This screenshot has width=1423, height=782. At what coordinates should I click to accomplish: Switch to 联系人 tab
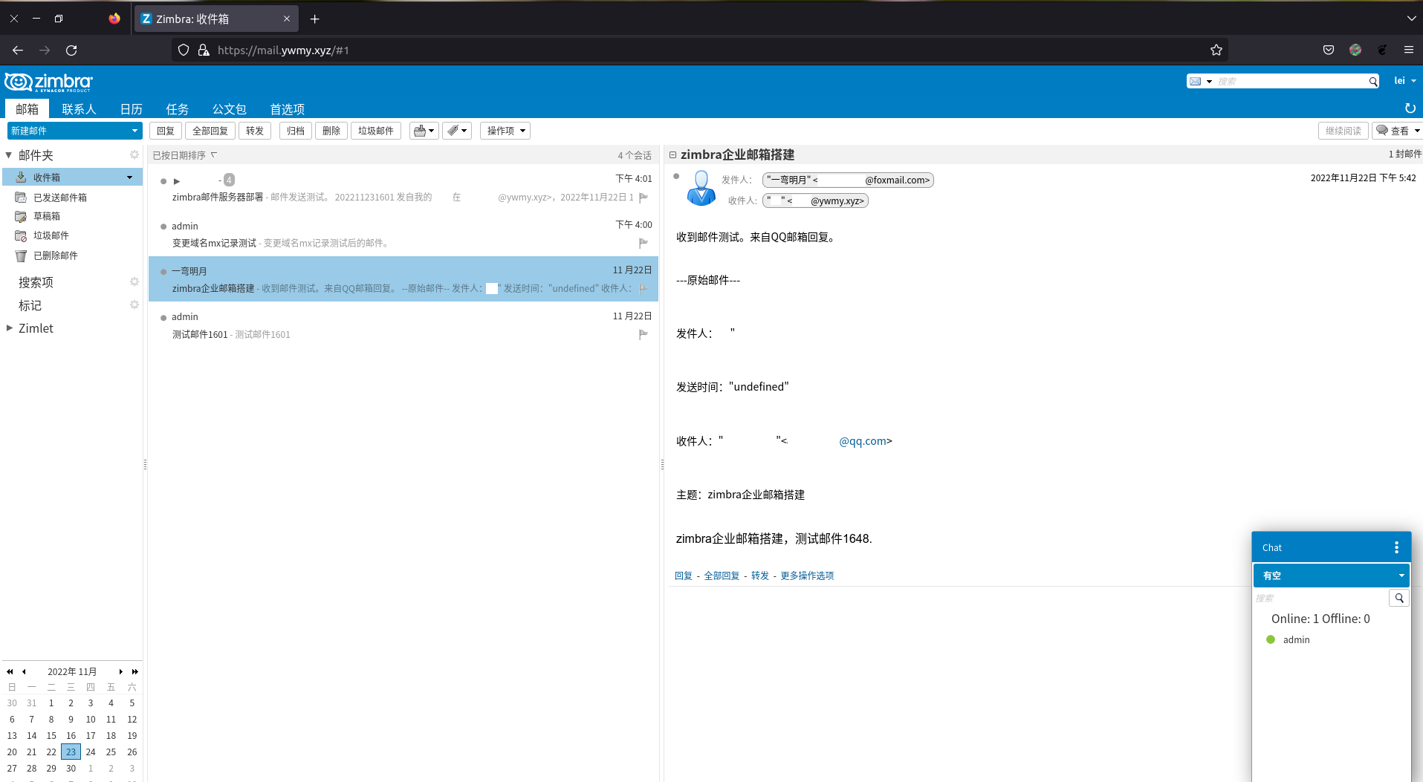coord(79,109)
